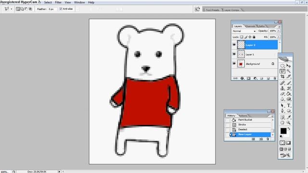Screen dimensions: 308x173
Task: Select the Move tool in toolbox
Action: coord(288,66)
